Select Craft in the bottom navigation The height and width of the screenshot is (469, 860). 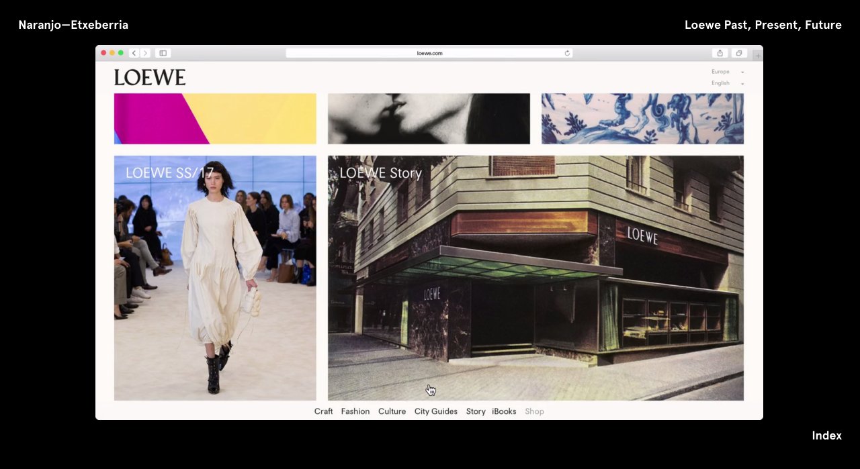tap(323, 411)
